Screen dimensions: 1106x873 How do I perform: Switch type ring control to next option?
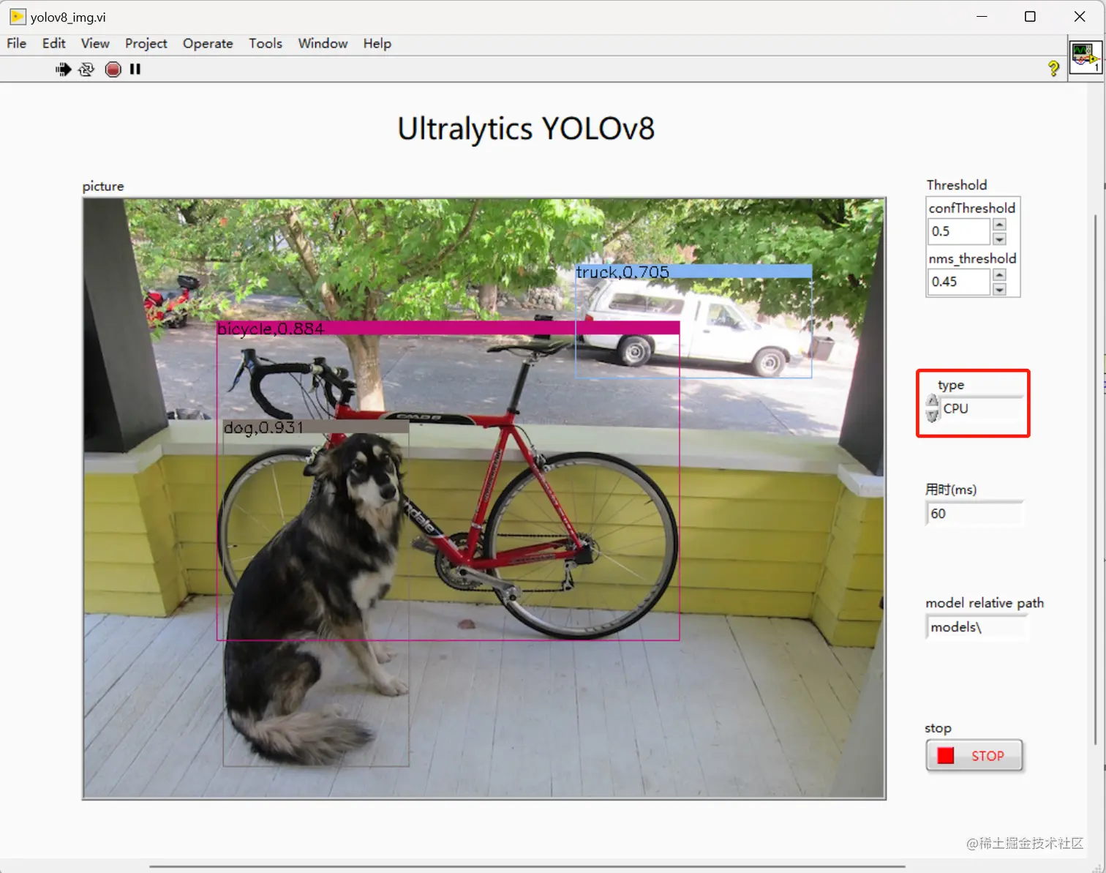932,401
